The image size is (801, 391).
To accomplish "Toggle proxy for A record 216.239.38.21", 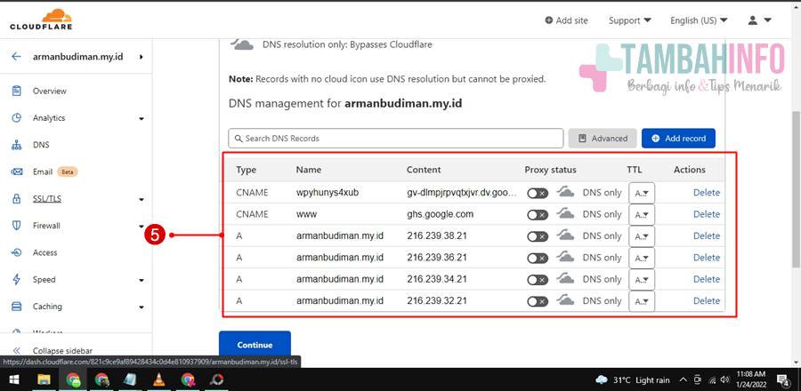I will [x=538, y=236].
